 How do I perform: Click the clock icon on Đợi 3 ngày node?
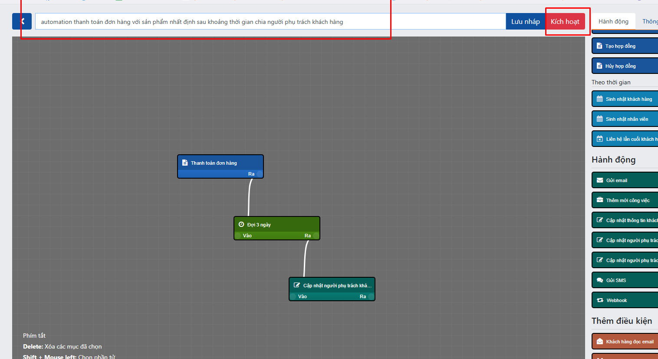pyautogui.click(x=241, y=225)
